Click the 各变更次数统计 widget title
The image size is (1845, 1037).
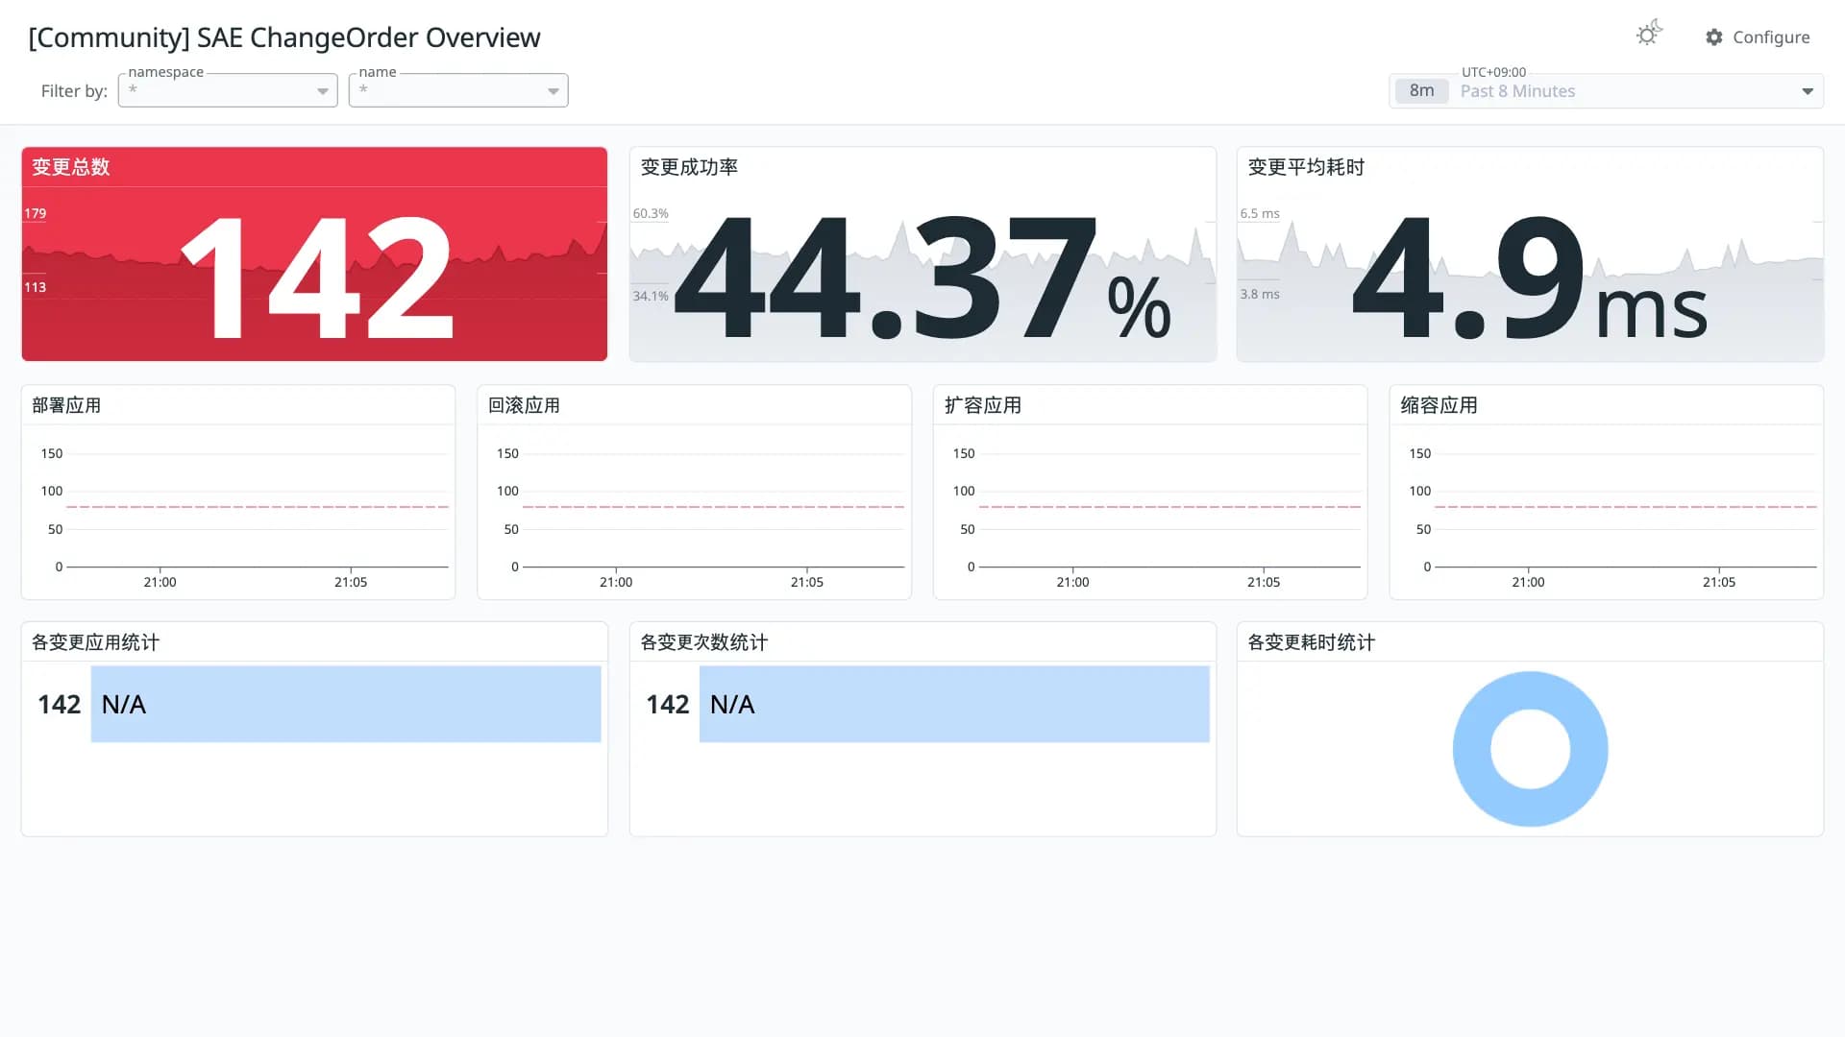click(703, 642)
